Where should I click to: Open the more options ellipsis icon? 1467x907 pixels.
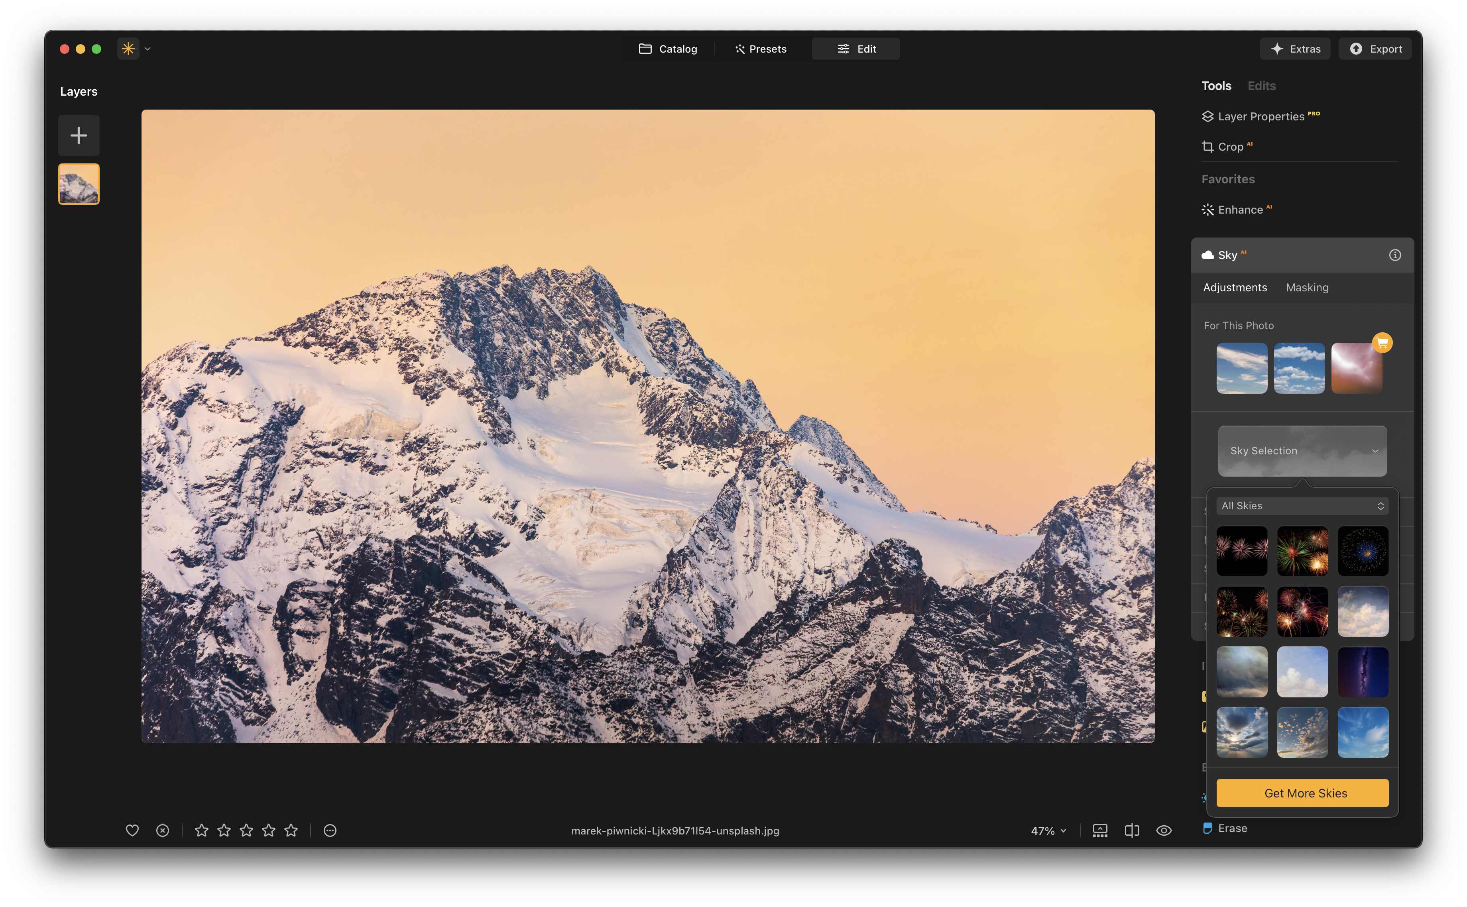coord(330,830)
